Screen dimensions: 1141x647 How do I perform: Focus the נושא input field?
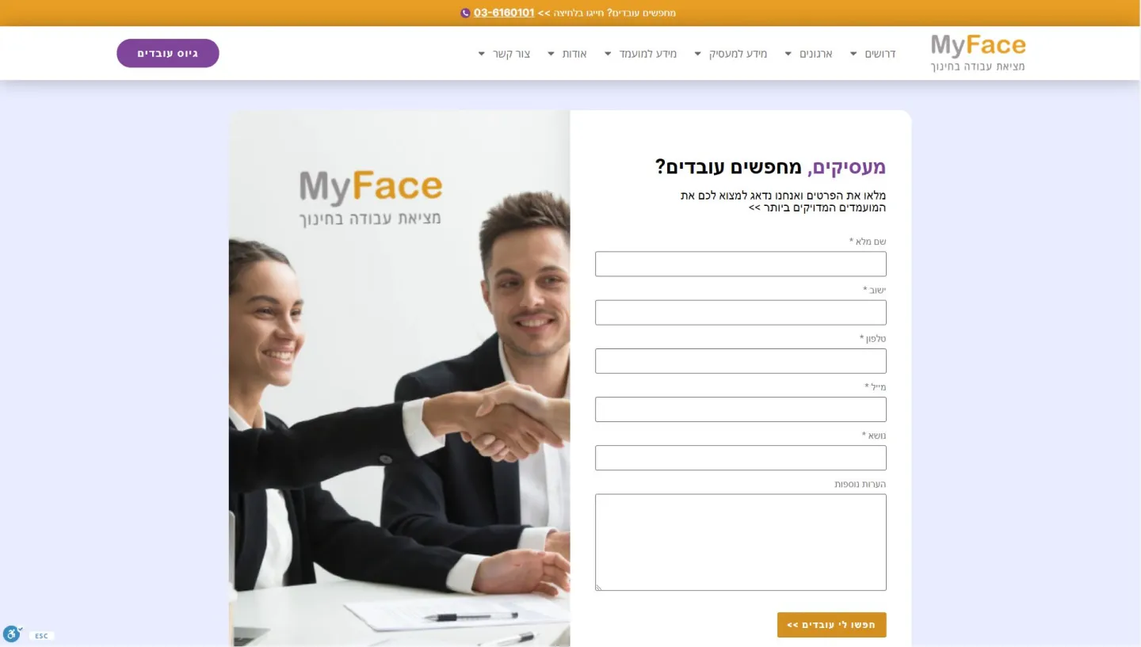[x=741, y=458]
